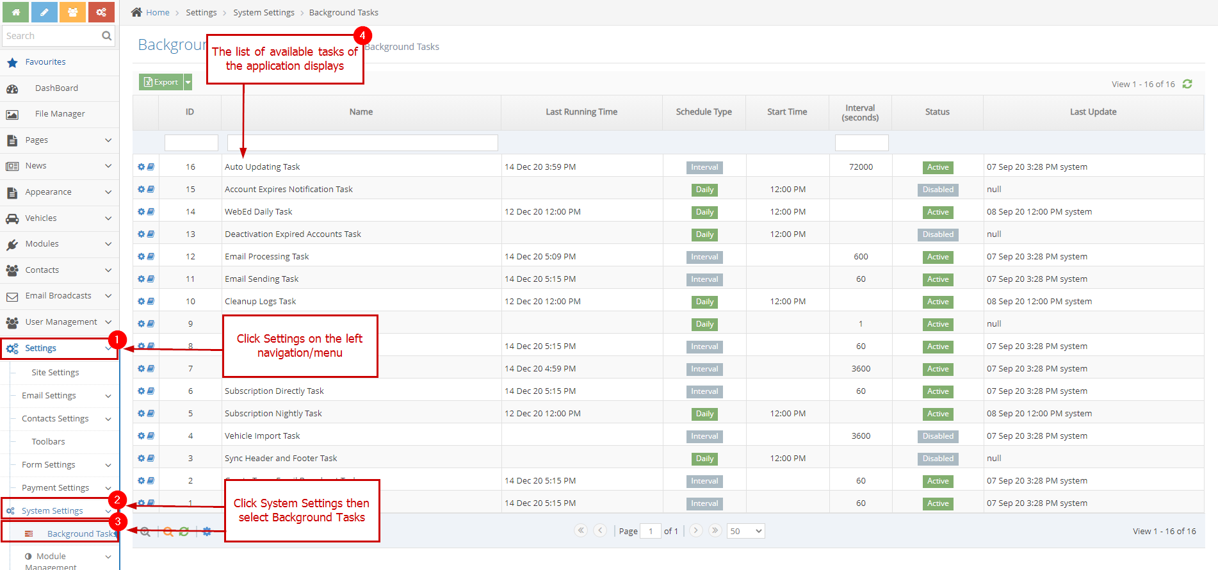The width and height of the screenshot is (1218, 570).
Task: Open the orange users shortcut icon
Action: point(72,12)
